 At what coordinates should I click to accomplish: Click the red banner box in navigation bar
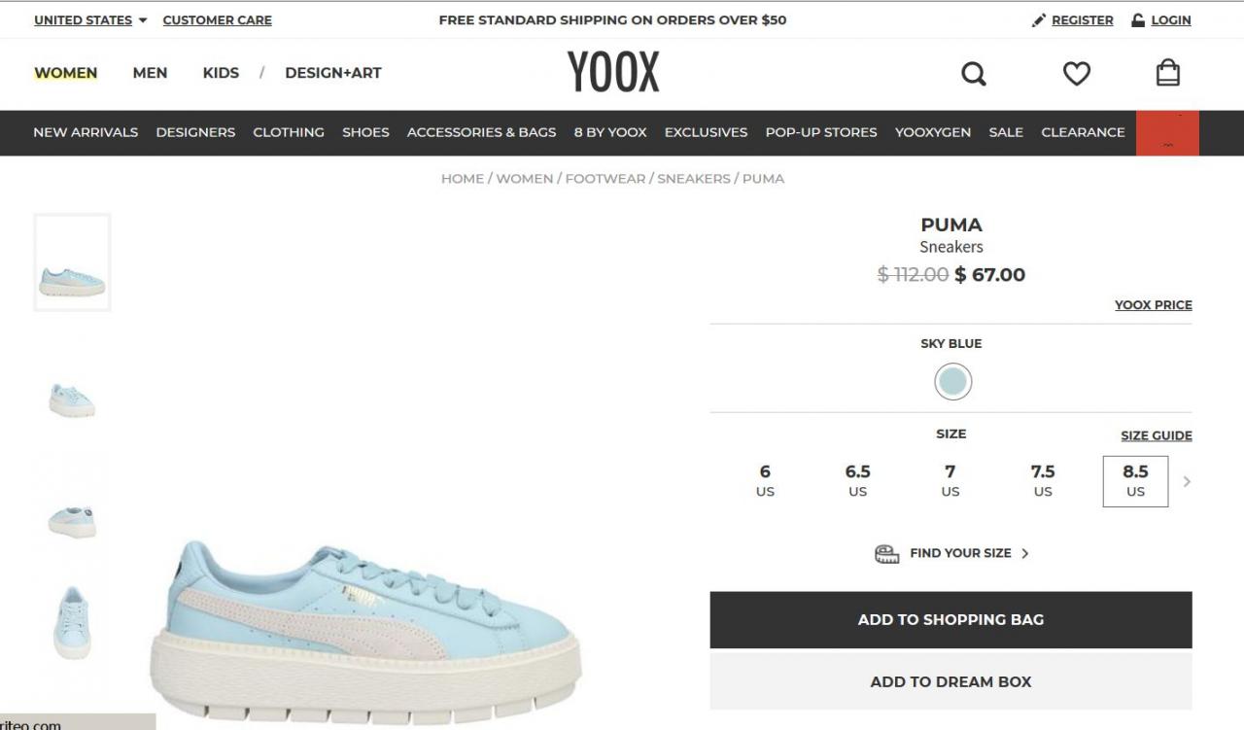[1167, 133]
